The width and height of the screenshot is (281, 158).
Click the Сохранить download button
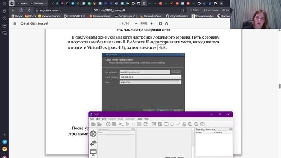click(x=211, y=10)
